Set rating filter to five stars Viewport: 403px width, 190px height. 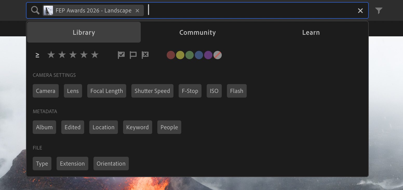tap(95, 55)
